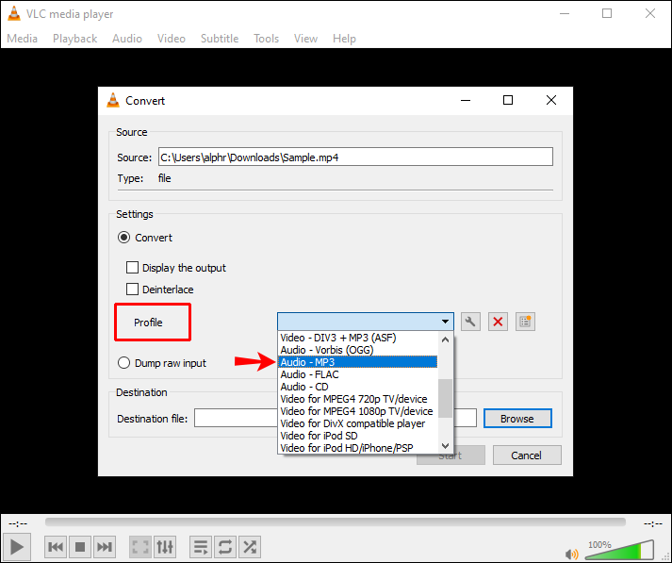Viewport: 672px width, 563px height.
Task: Open the Video menu
Action: tap(172, 39)
